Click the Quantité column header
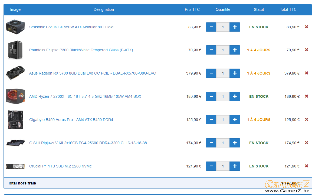 (223, 9)
